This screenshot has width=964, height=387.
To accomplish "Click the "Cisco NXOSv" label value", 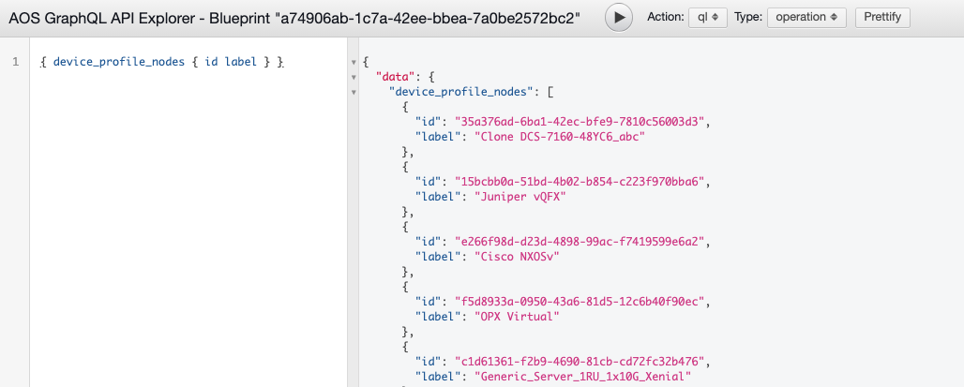I will click(503, 257).
